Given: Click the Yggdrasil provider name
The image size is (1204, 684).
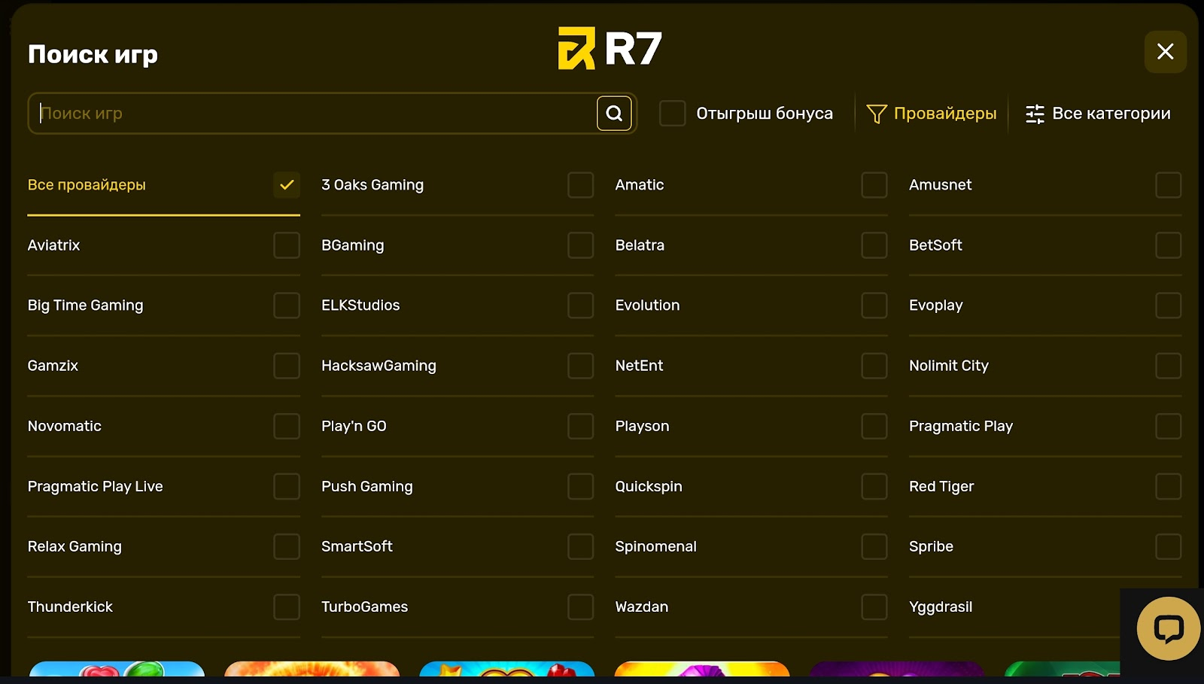Looking at the screenshot, I should tap(941, 606).
